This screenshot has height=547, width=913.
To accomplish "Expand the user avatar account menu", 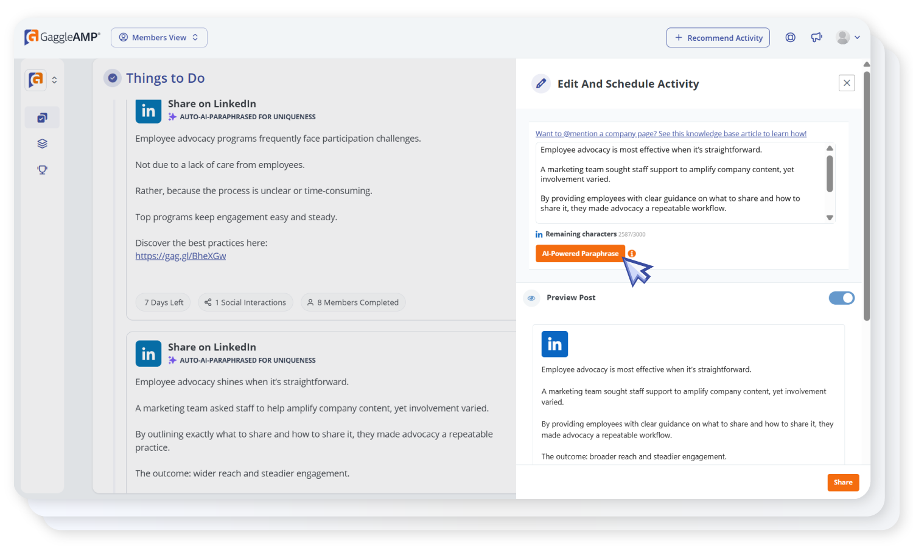I will [848, 37].
